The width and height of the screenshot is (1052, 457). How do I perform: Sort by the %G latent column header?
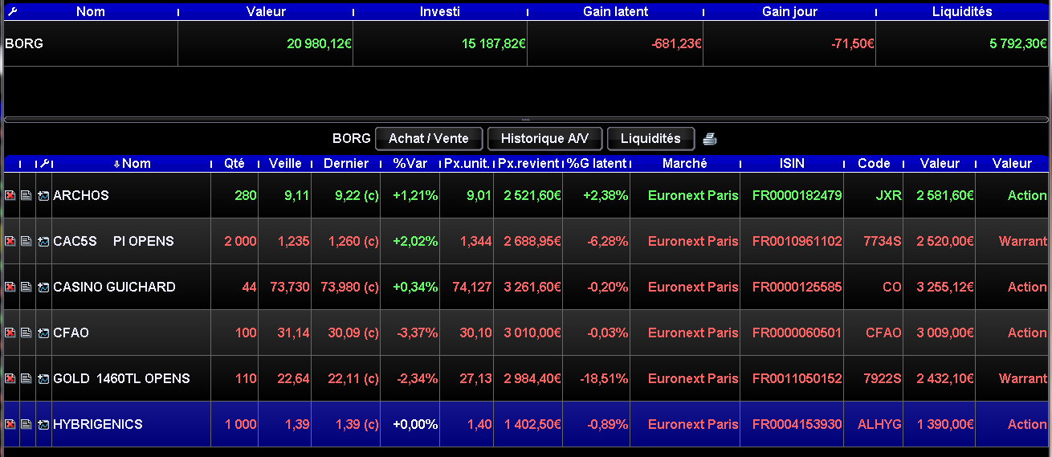(x=597, y=163)
